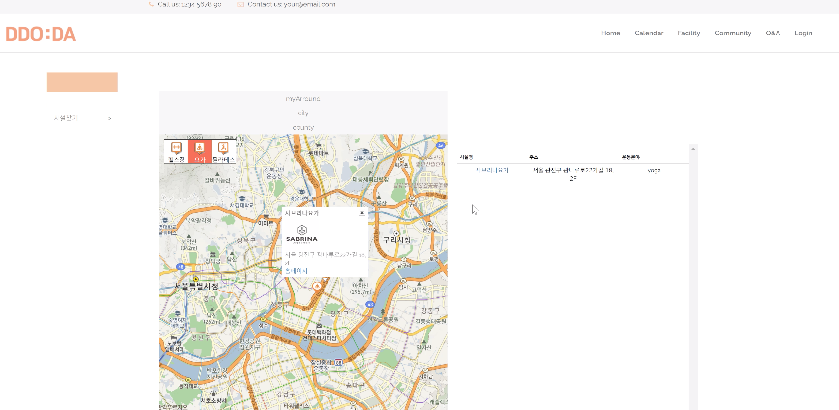This screenshot has height=410, width=839.
Task: Click the DDO:DA logo
Action: 41,34
